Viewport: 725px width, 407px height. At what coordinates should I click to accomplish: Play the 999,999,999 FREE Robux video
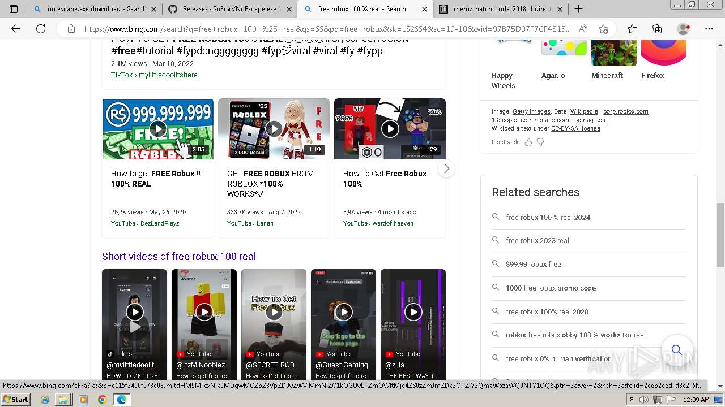[x=158, y=129]
